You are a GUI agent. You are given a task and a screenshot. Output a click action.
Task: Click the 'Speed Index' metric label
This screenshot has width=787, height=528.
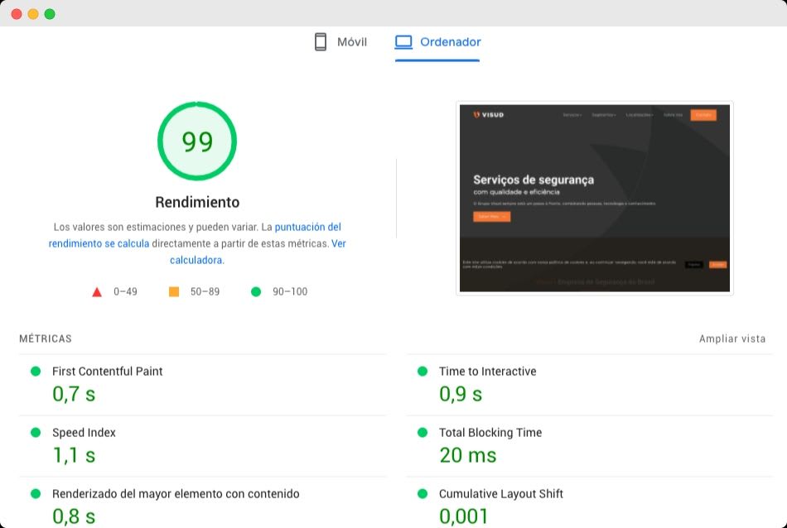coord(84,433)
